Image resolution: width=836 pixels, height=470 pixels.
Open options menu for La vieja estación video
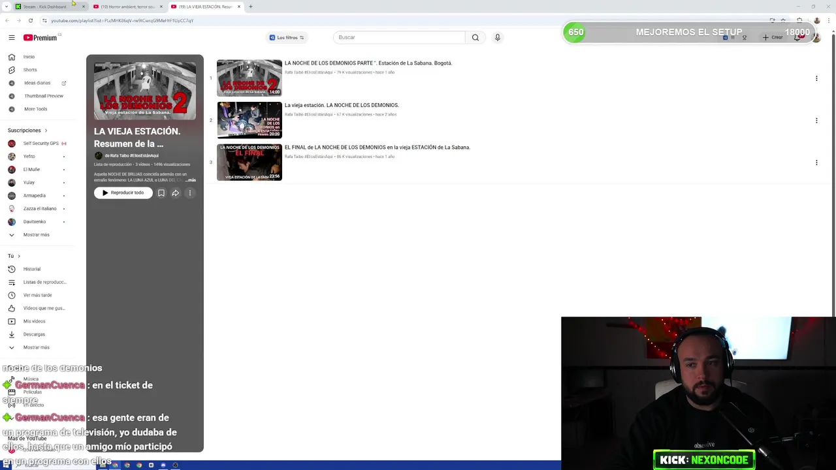coord(816,120)
